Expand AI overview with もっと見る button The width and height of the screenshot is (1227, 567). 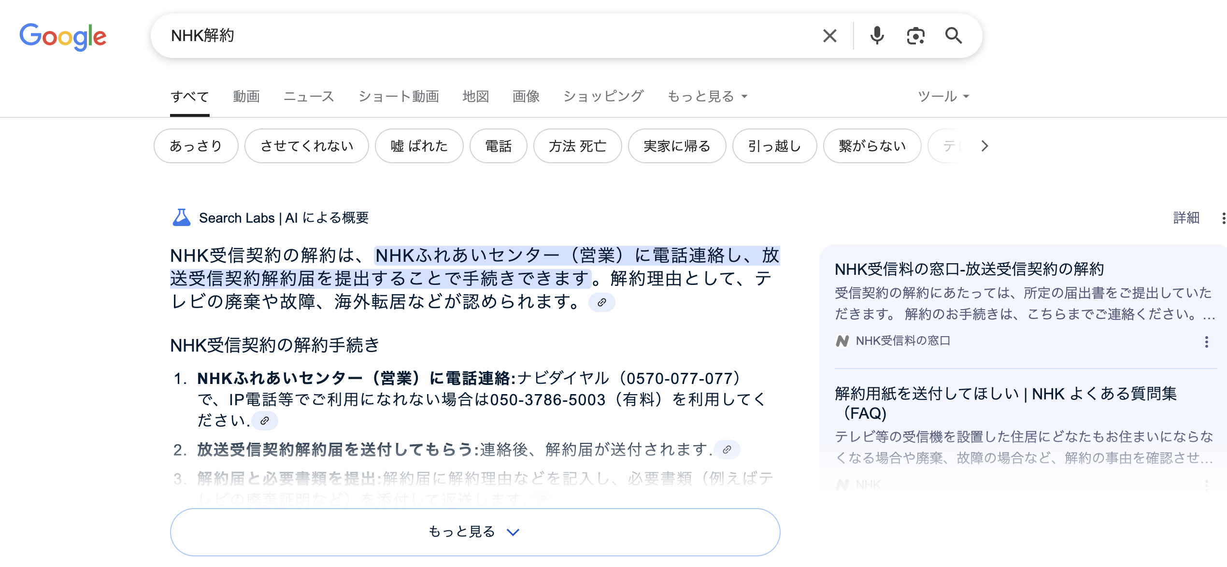click(475, 532)
